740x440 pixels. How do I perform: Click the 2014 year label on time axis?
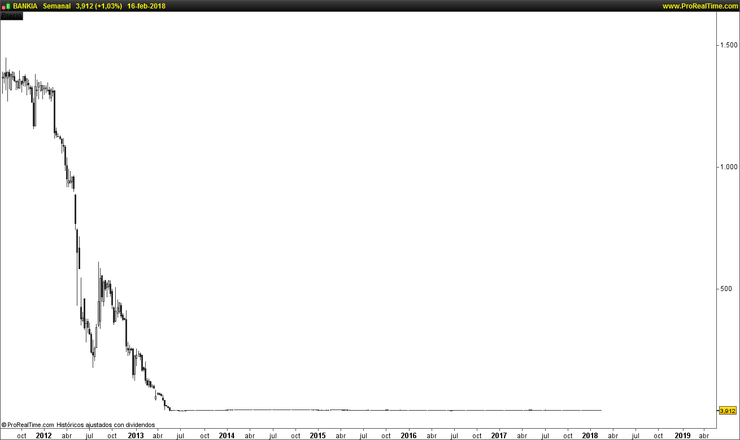227,435
